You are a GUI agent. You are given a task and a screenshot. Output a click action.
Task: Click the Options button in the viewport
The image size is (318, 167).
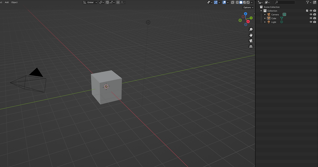[248, 7]
